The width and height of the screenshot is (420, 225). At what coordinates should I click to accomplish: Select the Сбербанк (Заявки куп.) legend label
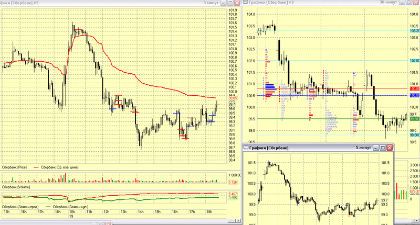[x=70, y=207]
